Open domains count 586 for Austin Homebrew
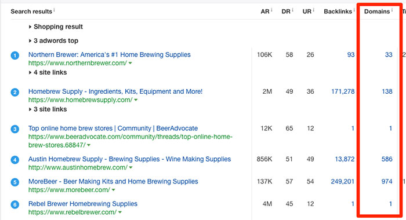Viewport: 406px width, 220px height. (387, 159)
